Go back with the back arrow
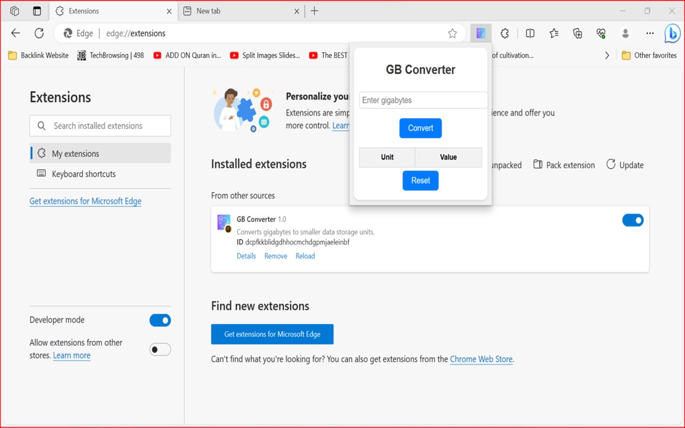Image resolution: width=685 pixels, height=428 pixels. [15, 33]
